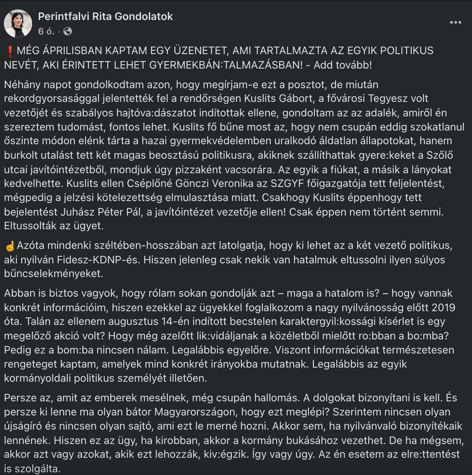Open the post via the '6 ó.' timestamp

click(46, 31)
